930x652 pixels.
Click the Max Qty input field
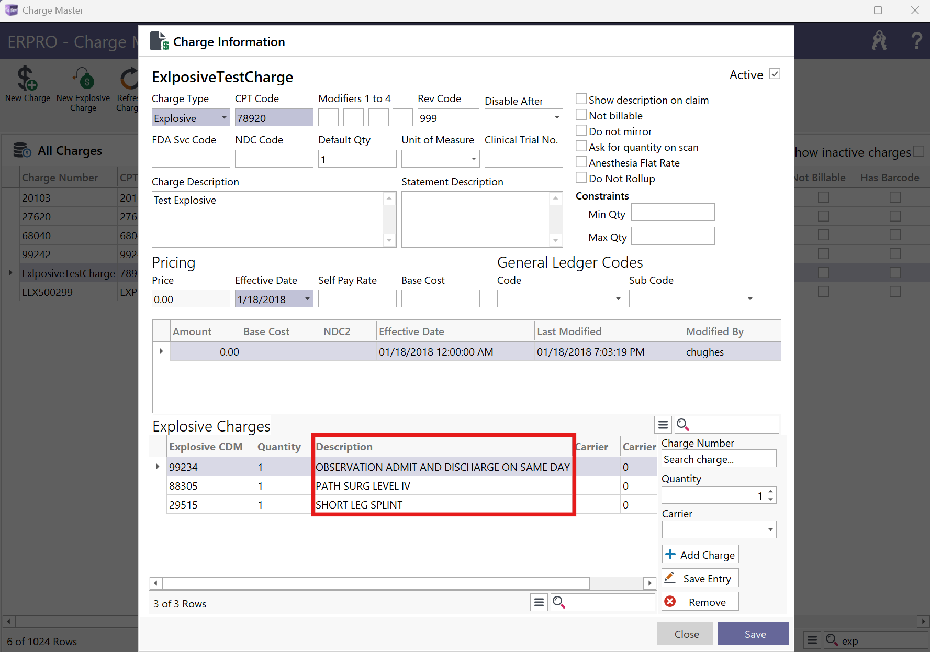click(673, 236)
